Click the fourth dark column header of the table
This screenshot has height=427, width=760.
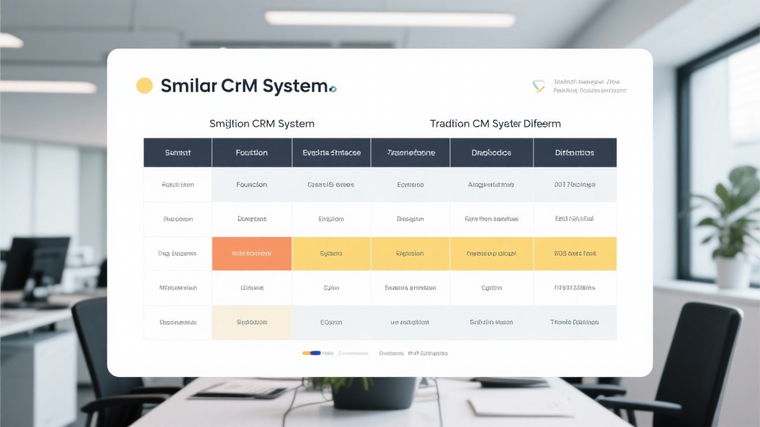click(410, 152)
